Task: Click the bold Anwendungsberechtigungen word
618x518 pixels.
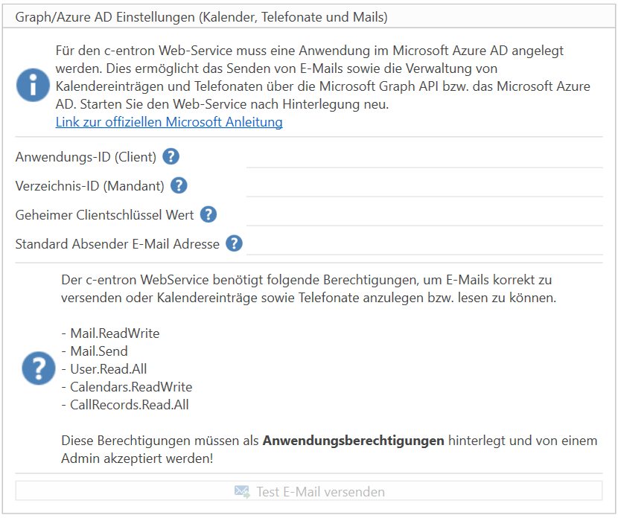Action: click(353, 441)
